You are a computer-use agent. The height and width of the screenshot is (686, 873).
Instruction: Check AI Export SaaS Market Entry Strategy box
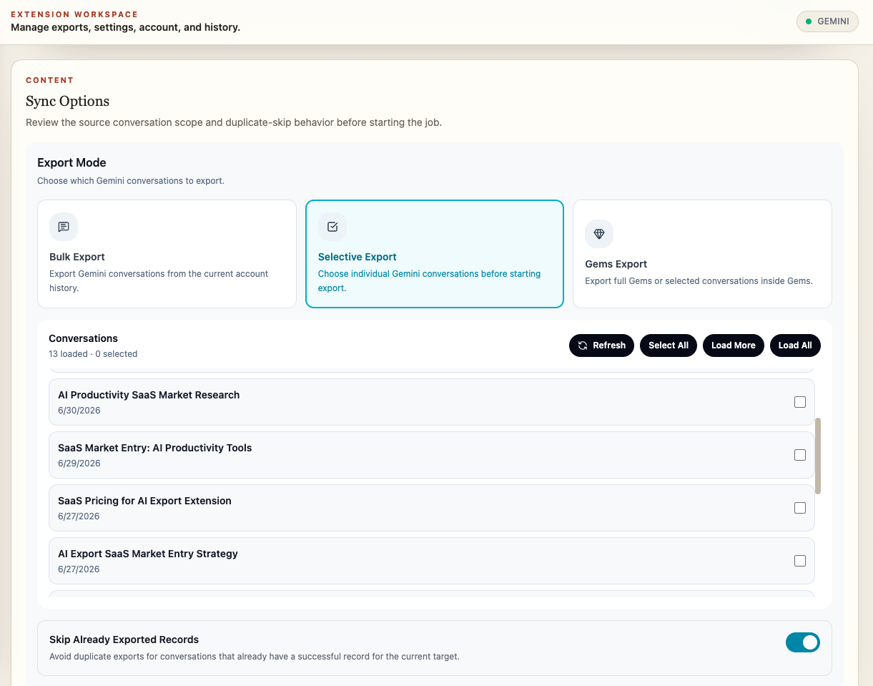(x=800, y=561)
